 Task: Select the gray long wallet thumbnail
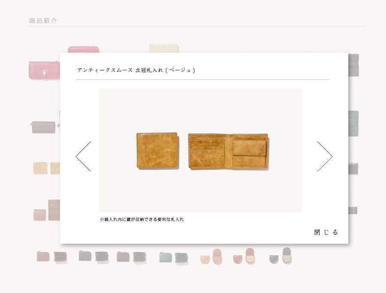(44, 127)
